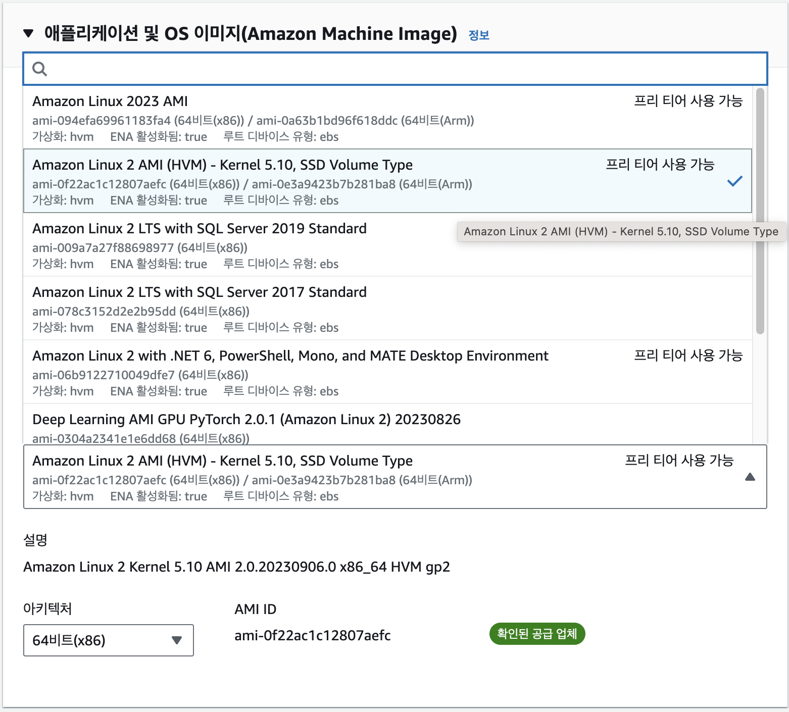Click 프리 티어 사용 가능 label on .NET 6 row
Image resolution: width=789 pixels, height=712 pixels.
click(688, 355)
